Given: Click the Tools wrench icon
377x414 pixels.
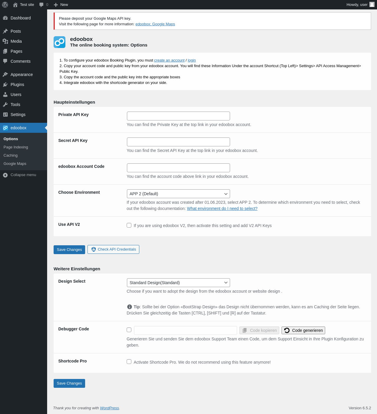Looking at the screenshot, I should tap(5, 105).
